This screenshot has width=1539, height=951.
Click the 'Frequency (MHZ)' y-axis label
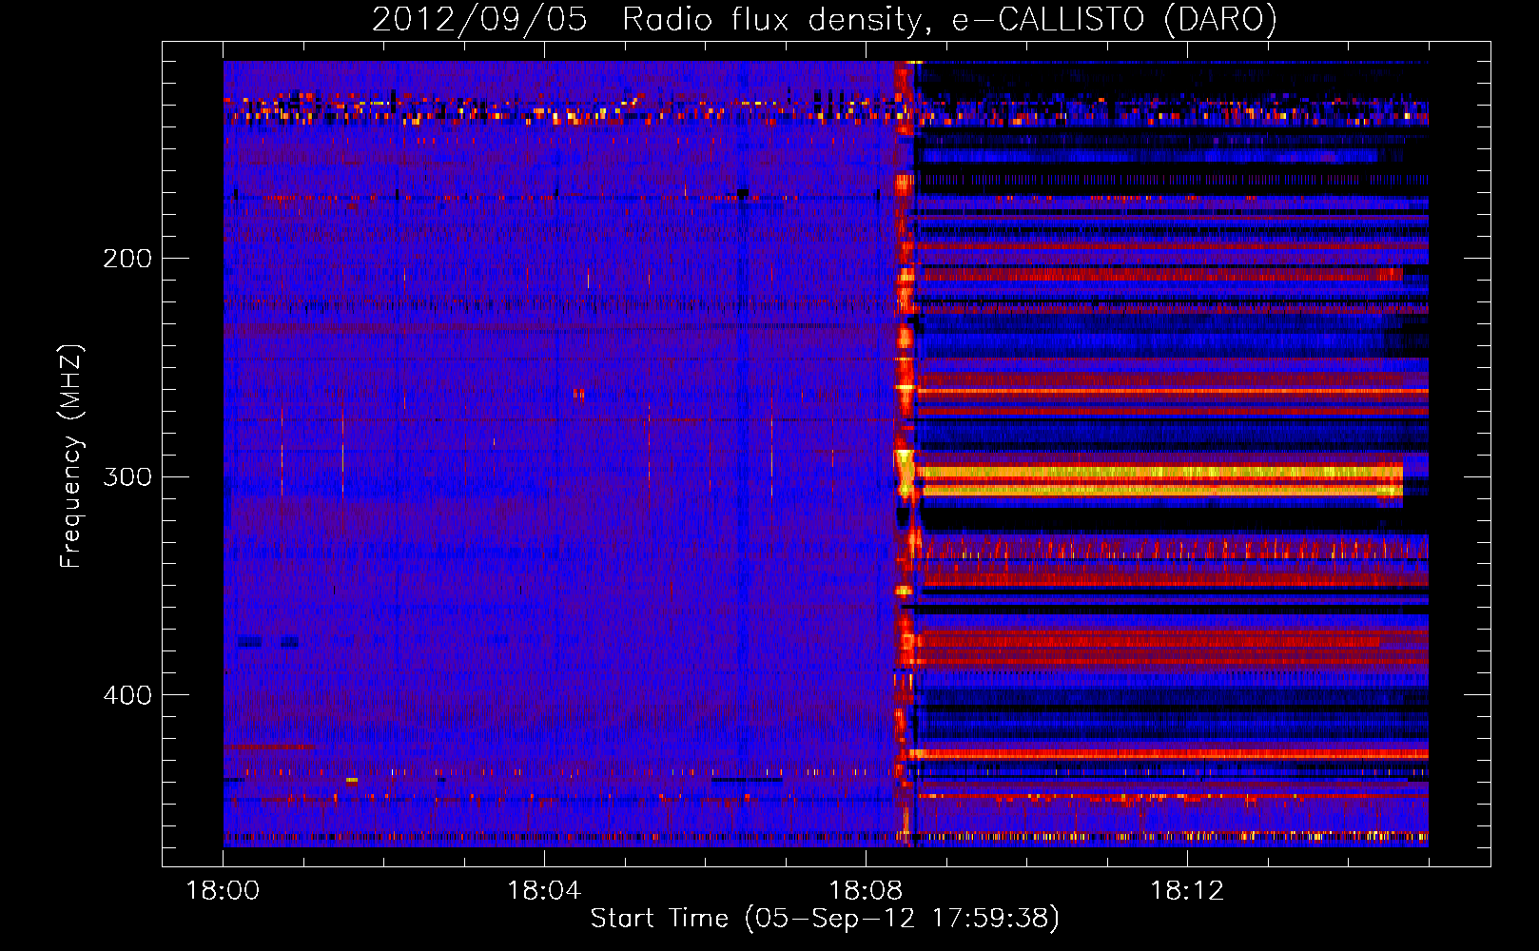71,456
